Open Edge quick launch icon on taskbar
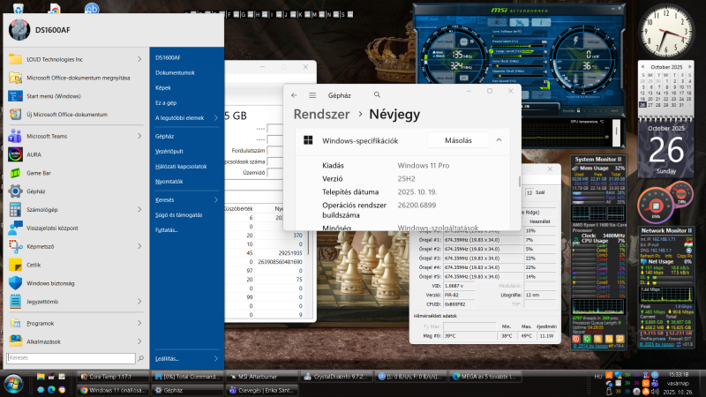Image resolution: width=706 pixels, height=397 pixels. 51,389
